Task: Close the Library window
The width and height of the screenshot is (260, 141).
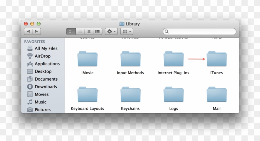Action: (26, 24)
